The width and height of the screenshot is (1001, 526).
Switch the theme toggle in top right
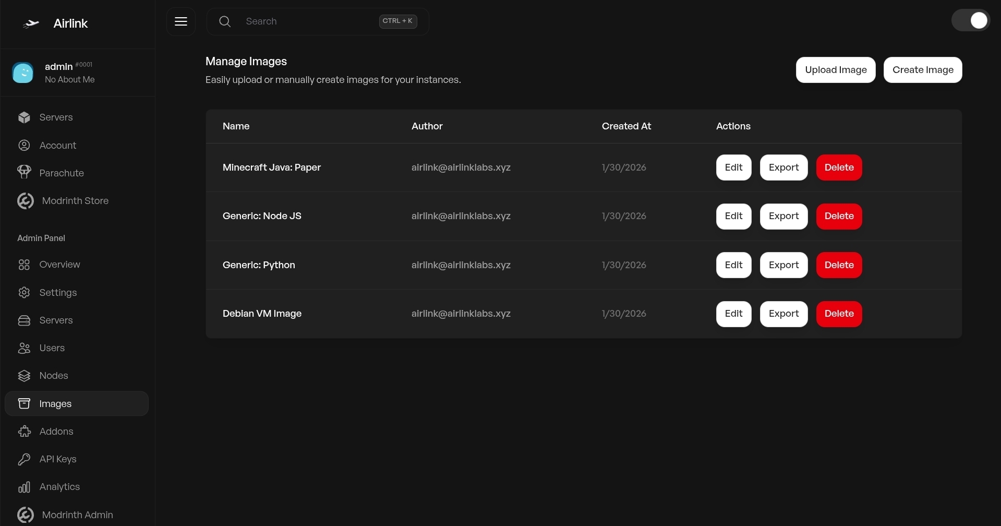click(970, 21)
